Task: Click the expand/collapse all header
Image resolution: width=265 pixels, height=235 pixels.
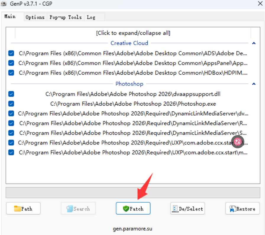Action: point(133,33)
